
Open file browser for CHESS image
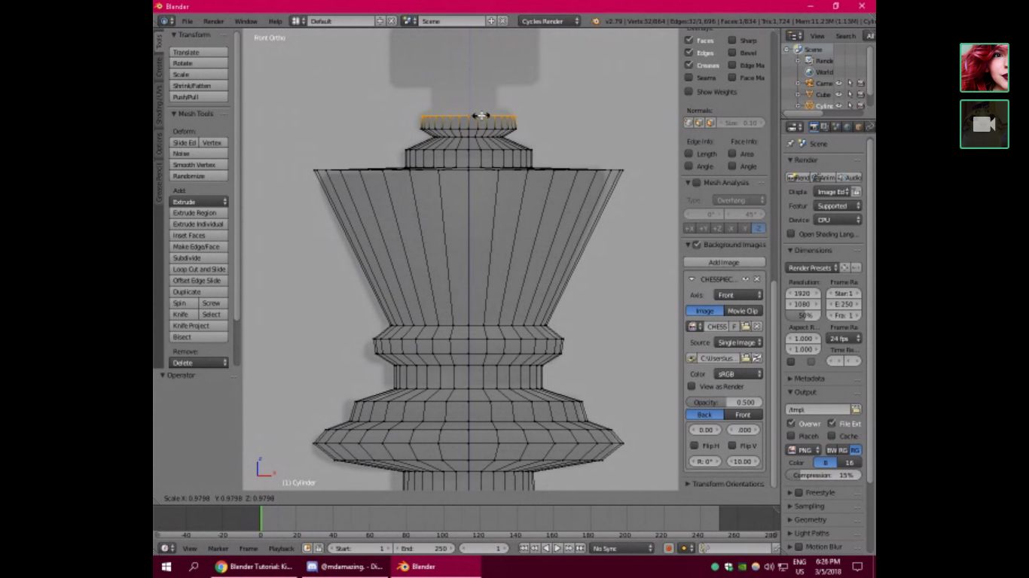click(x=746, y=327)
